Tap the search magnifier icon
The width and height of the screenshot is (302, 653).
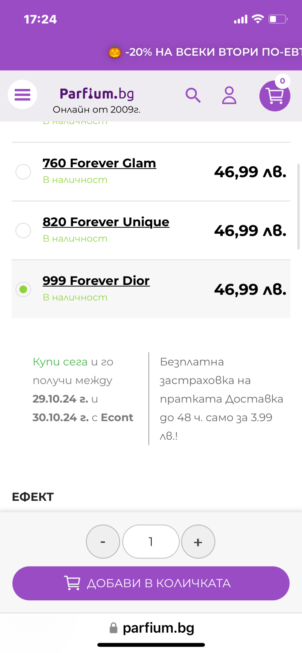click(193, 95)
